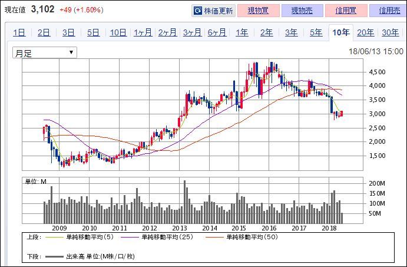
Task: Switch chart to 1日 period
Action: tap(19, 33)
